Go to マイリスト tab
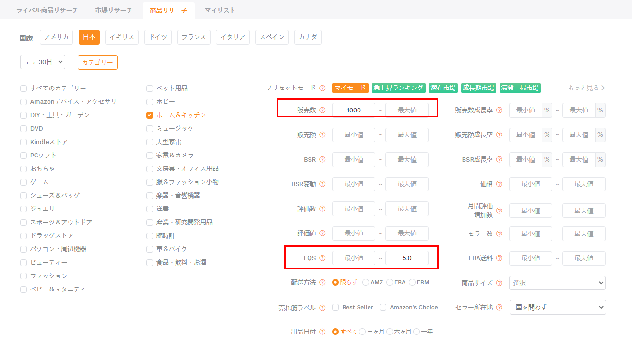Viewport: 632px width, 345px height. [220, 10]
